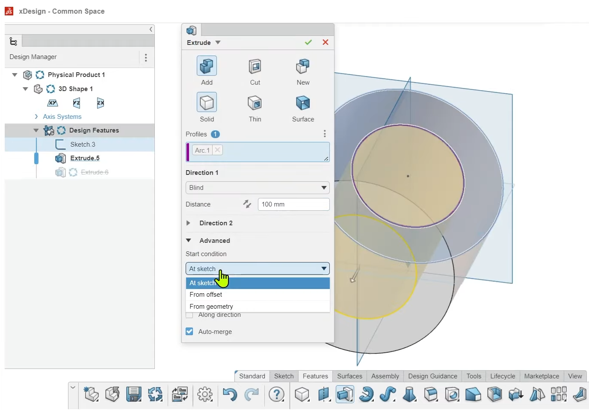Switch to the Standard tab

[x=252, y=376]
